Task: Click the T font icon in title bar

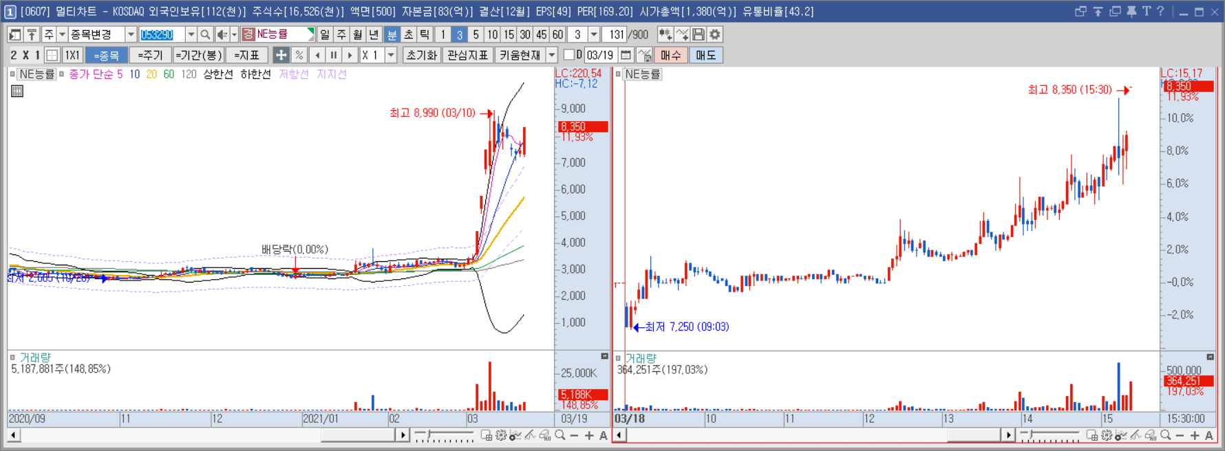Action: tap(1147, 11)
